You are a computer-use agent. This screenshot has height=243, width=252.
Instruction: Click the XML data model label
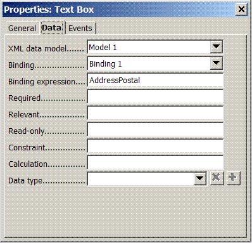coord(37,49)
